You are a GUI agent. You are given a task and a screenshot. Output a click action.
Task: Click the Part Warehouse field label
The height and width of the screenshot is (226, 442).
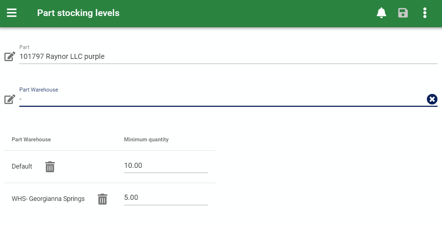(39, 90)
